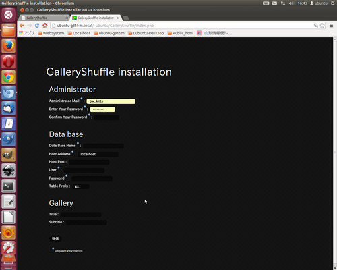This screenshot has height=270, width=337.
Task: Go forward with the browser forward arrow
Action: (30, 26)
